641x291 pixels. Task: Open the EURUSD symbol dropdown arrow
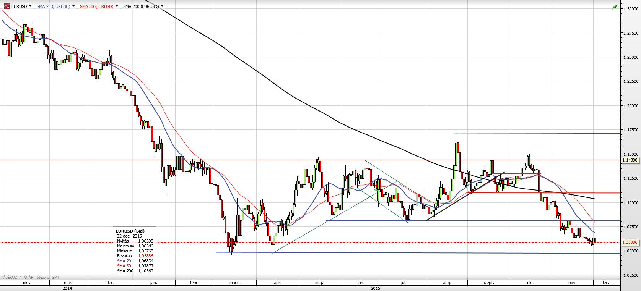30,6
